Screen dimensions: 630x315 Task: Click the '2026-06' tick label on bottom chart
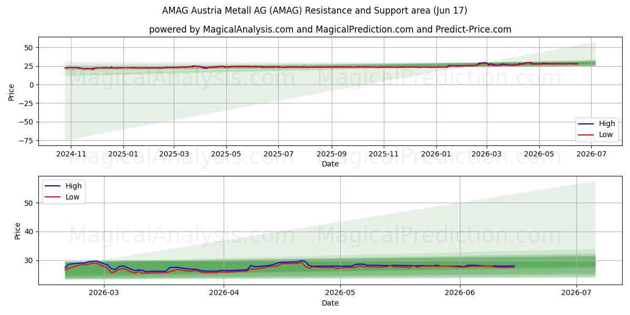[460, 293]
